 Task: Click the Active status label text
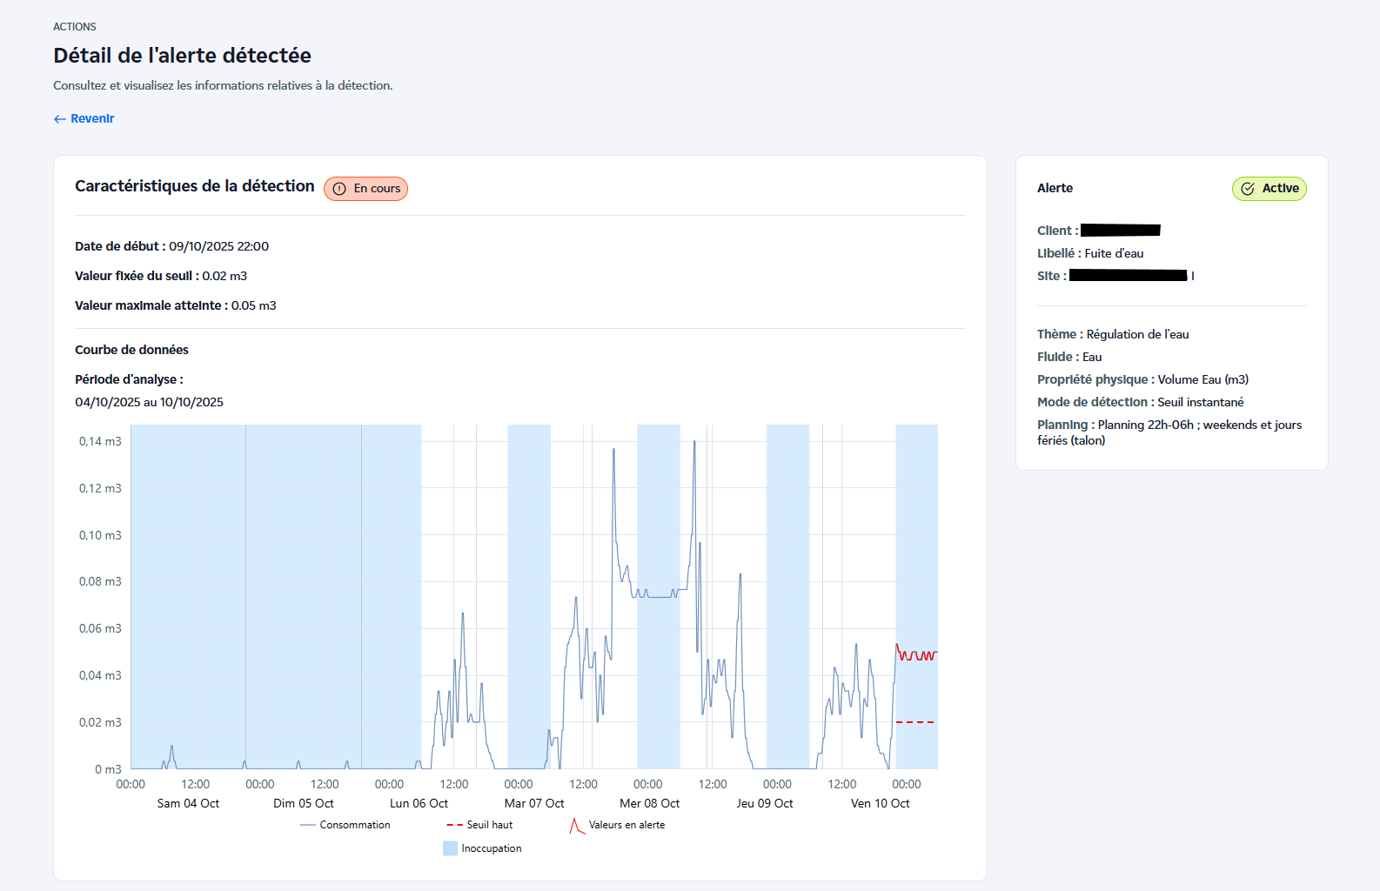tap(1280, 189)
